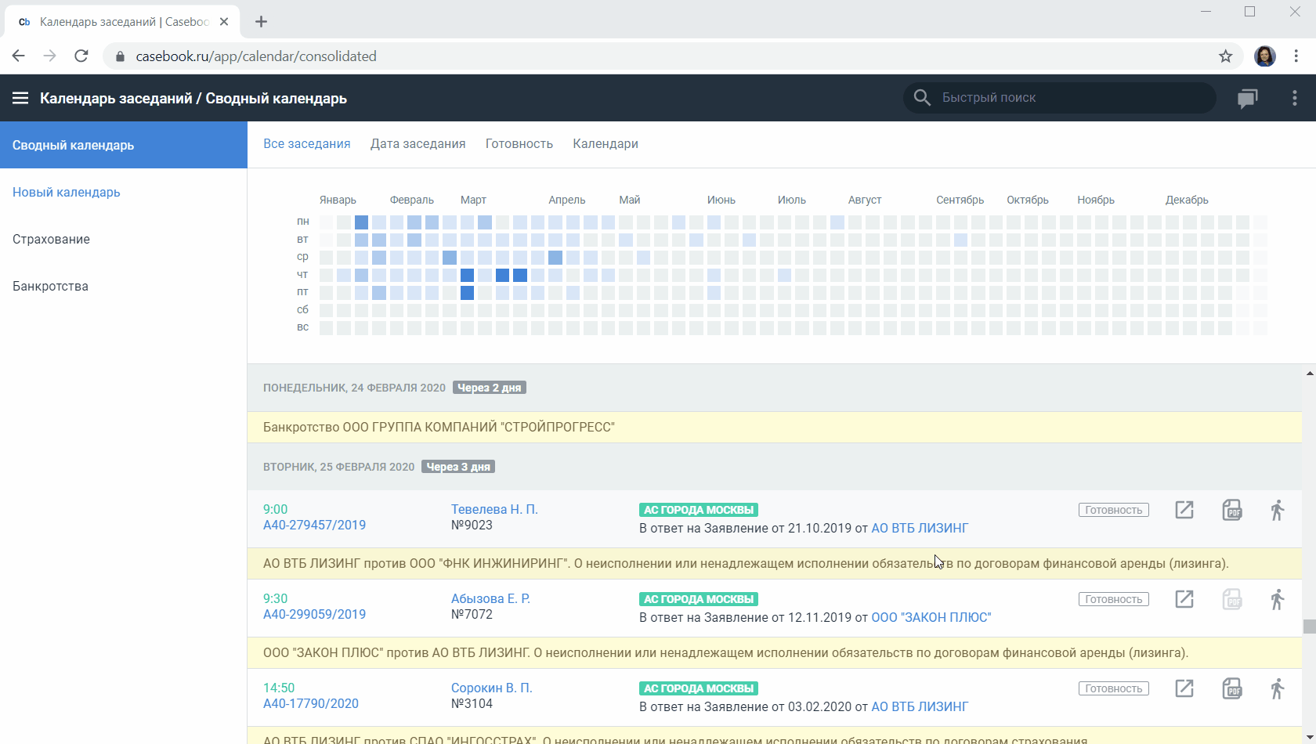Click the АС ГОРОДА МОСКВЫ badge for 14:50 hearing

(x=699, y=688)
